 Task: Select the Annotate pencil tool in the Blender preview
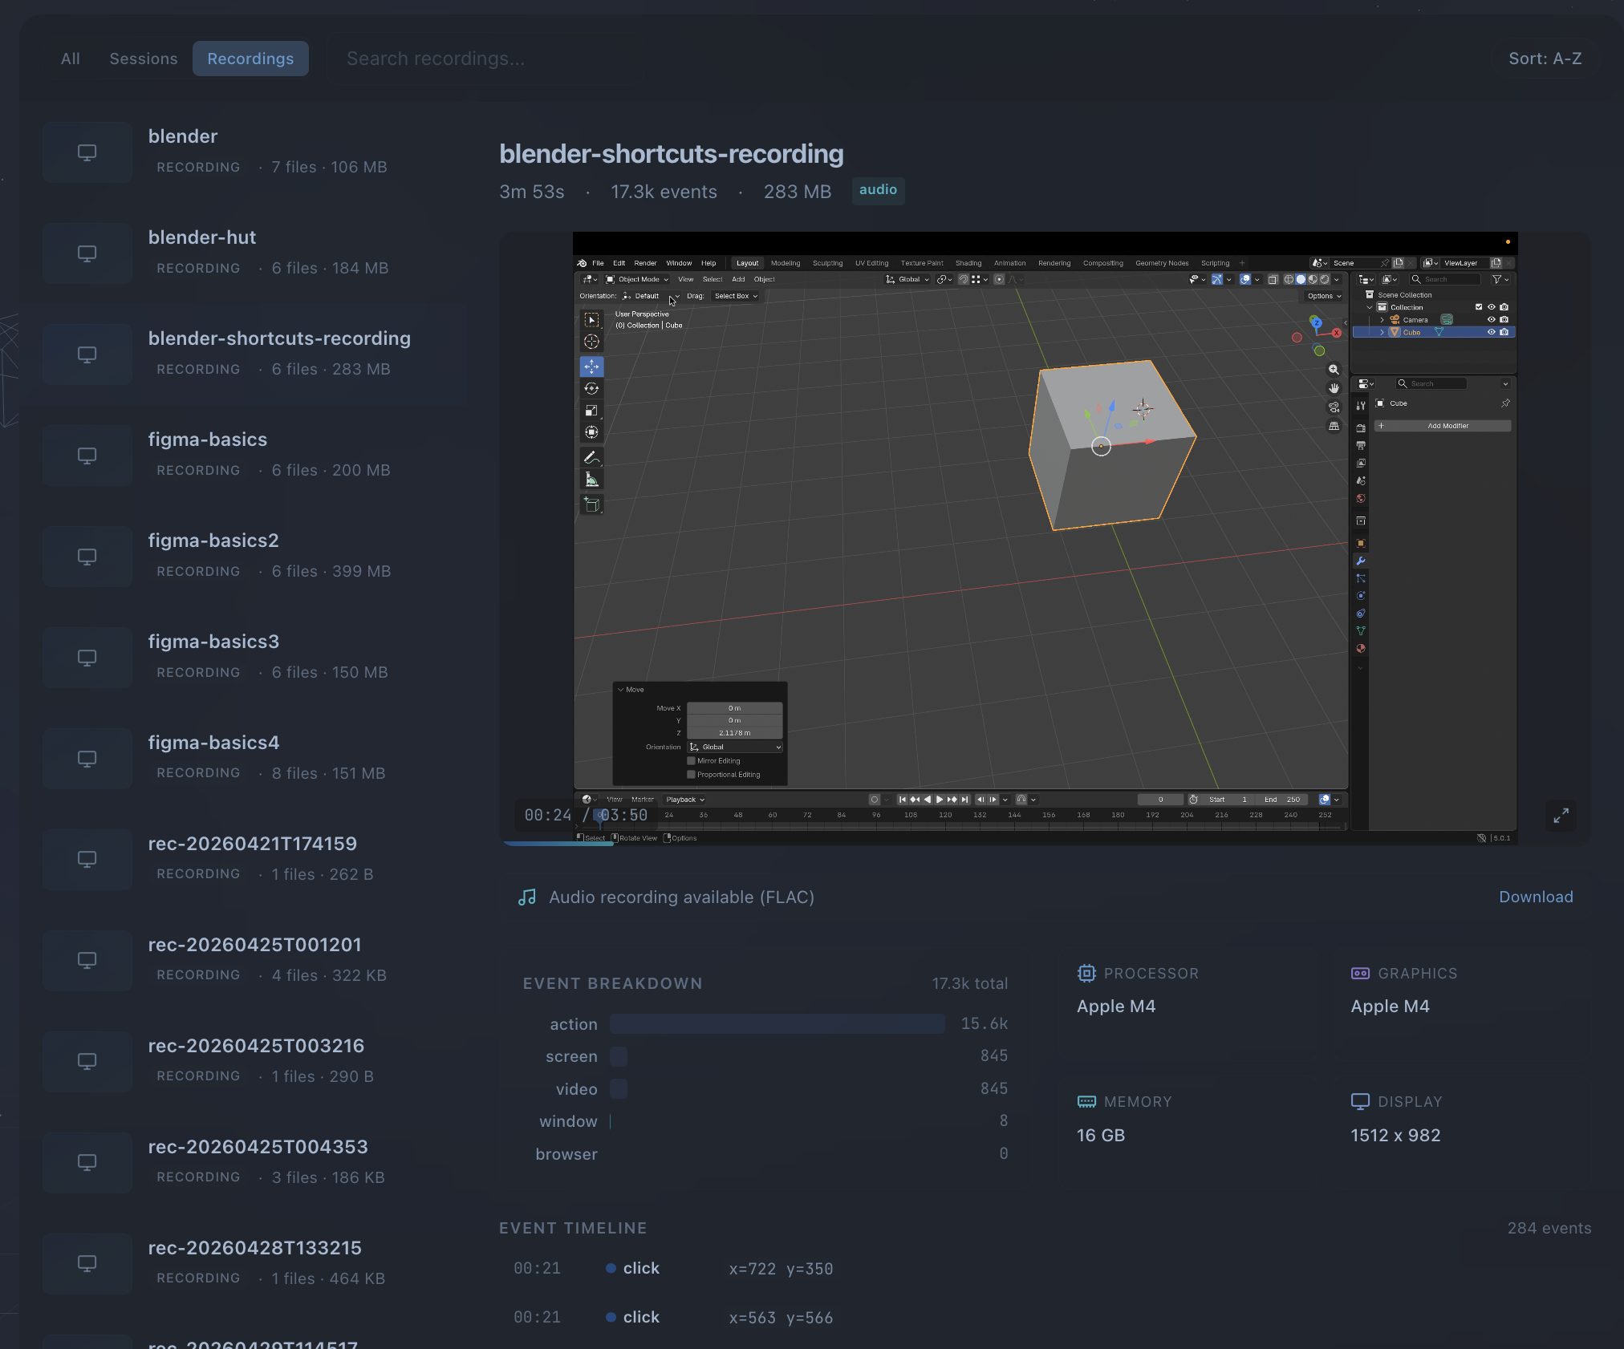pos(592,458)
